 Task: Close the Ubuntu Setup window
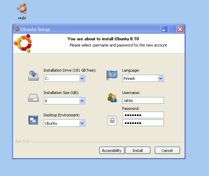click(180, 29)
